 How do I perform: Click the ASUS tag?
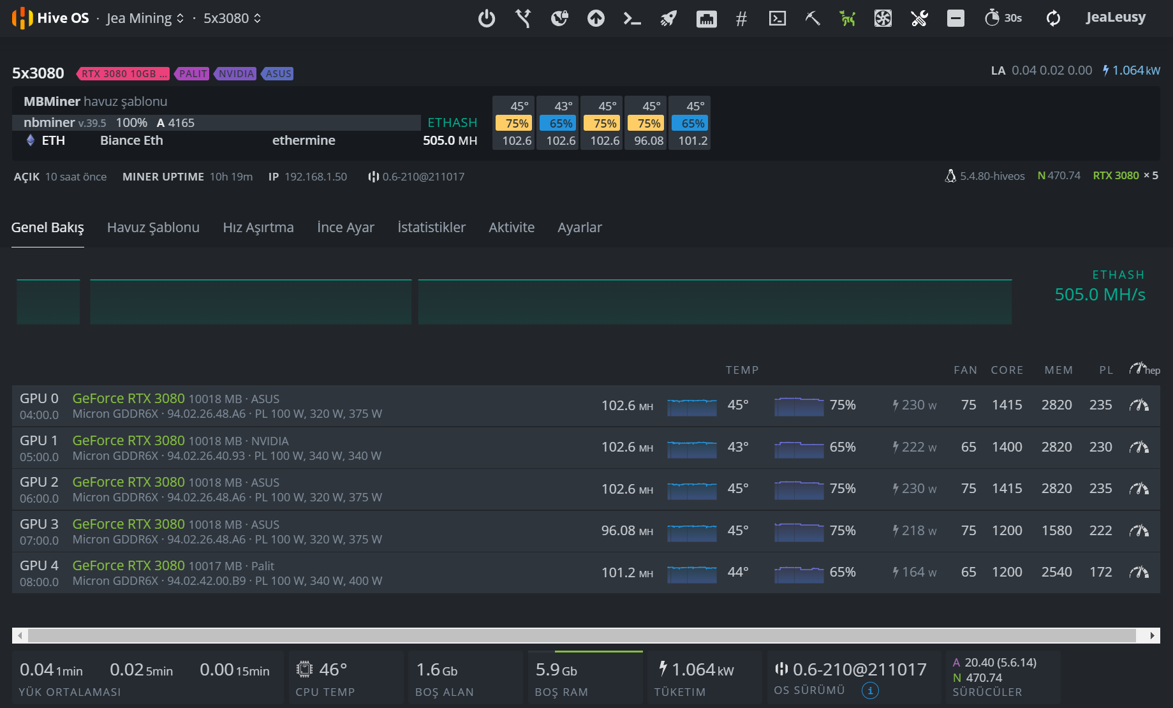pos(277,73)
